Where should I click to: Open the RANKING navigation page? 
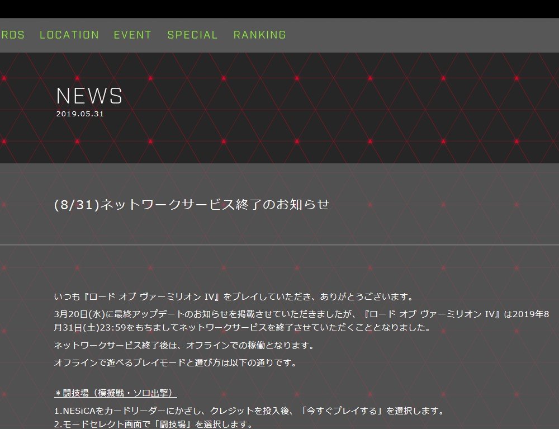pos(260,35)
